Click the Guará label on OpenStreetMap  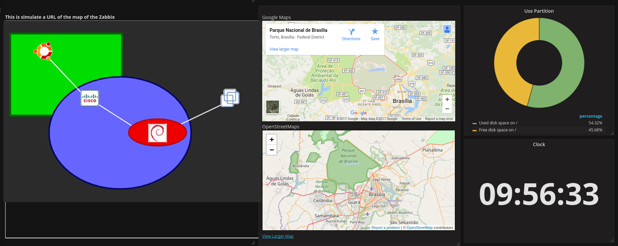click(354, 202)
